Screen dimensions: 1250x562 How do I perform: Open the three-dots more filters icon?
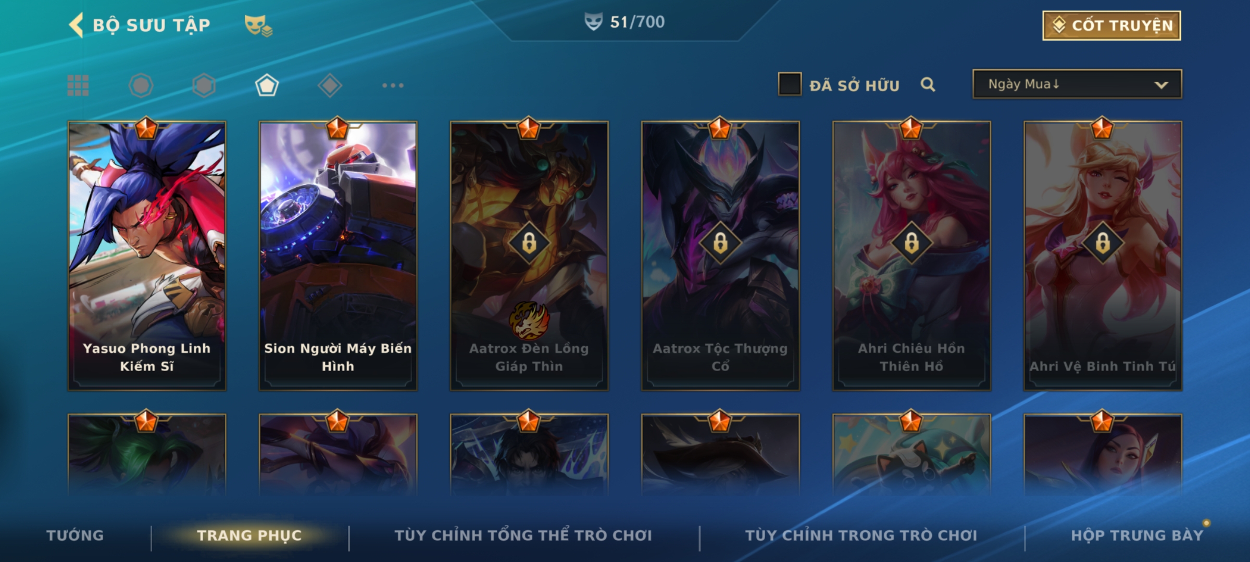(393, 85)
